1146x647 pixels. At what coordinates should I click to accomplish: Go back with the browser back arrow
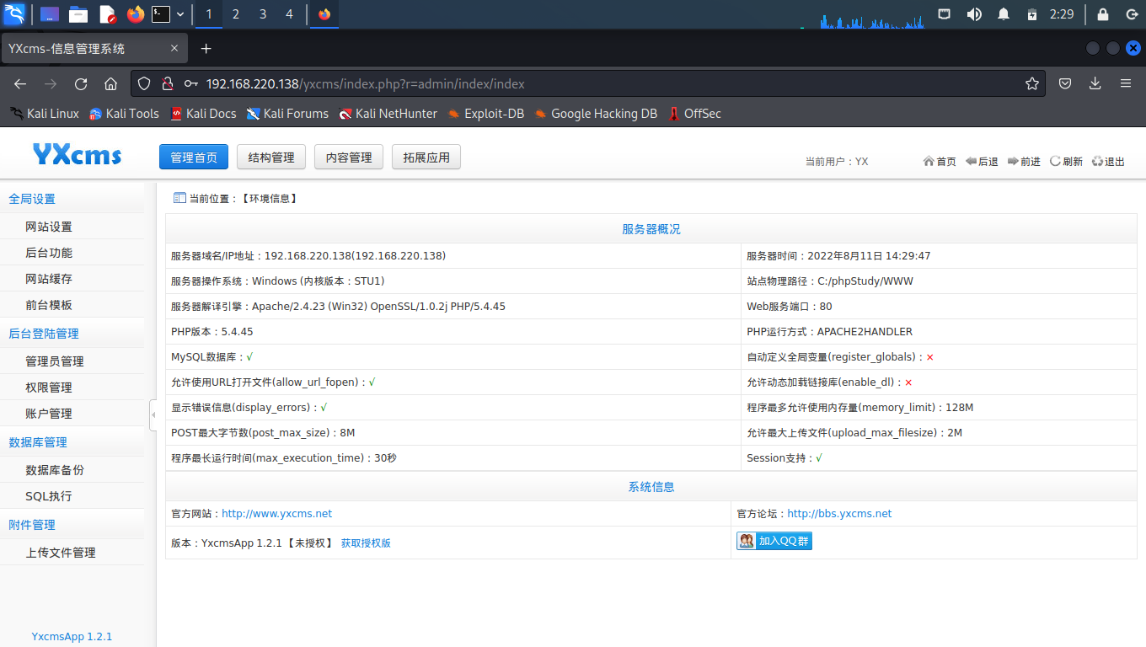pyautogui.click(x=20, y=83)
